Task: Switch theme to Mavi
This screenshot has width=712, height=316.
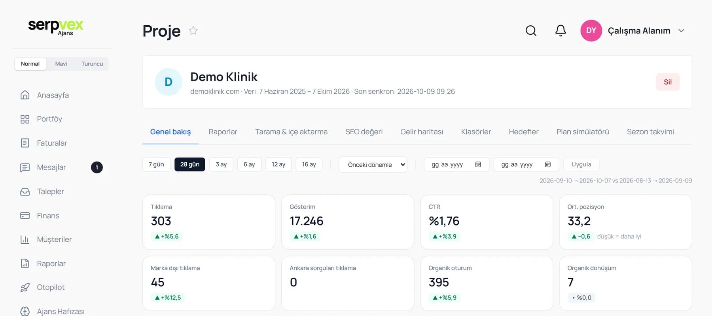Action: (61, 64)
